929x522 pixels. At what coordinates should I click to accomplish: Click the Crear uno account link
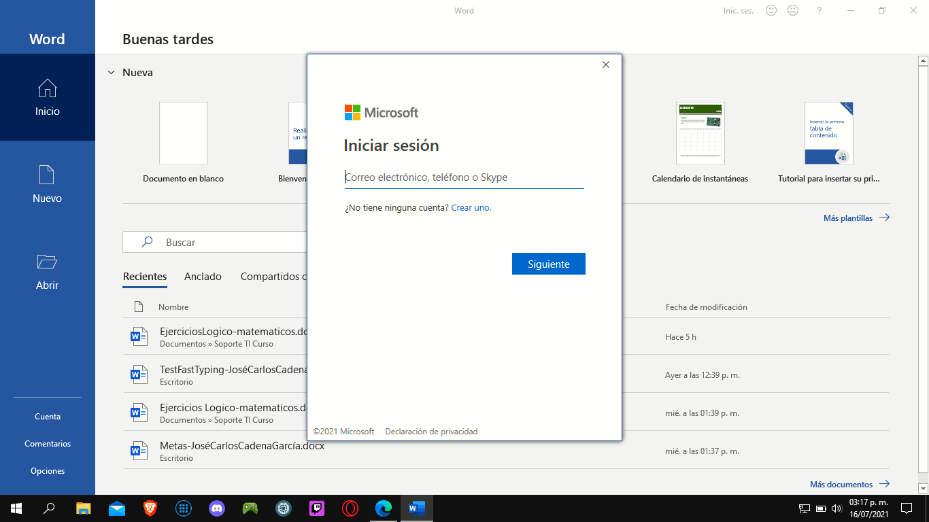[471, 208]
